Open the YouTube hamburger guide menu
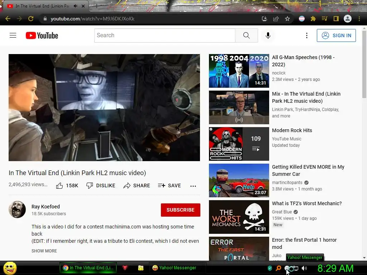367x275 pixels. point(13,35)
